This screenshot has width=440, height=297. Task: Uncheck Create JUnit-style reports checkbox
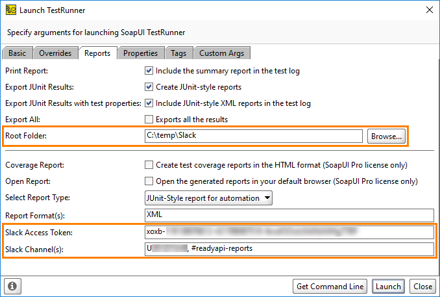click(149, 87)
